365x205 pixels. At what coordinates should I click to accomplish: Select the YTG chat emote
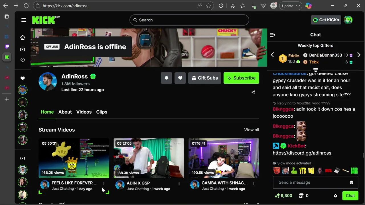click(x=303, y=171)
